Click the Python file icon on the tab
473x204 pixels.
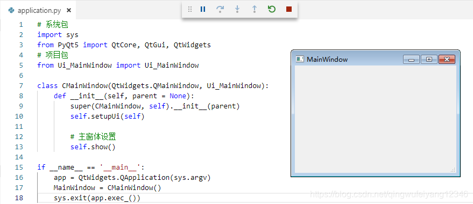pyautogui.click(x=11, y=10)
